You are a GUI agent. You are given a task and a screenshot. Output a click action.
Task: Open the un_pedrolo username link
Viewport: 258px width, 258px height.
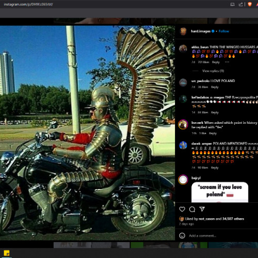200,81
